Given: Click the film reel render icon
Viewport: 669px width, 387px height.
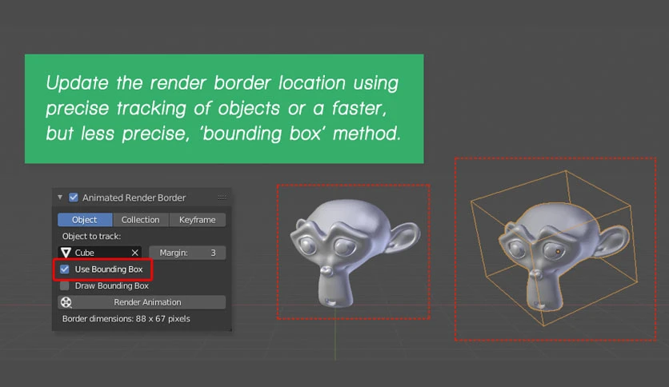Looking at the screenshot, I should (x=66, y=302).
